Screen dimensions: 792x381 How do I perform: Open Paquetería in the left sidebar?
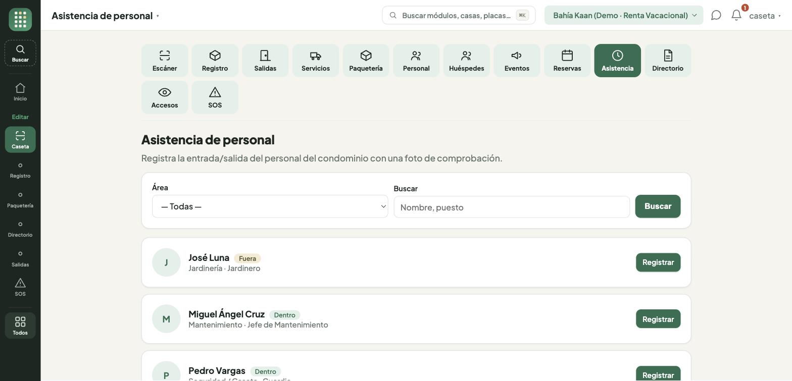click(x=20, y=200)
